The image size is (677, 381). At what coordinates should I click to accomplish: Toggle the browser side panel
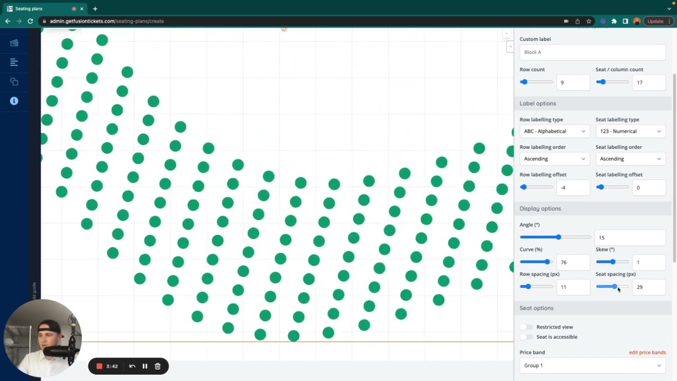coord(625,21)
